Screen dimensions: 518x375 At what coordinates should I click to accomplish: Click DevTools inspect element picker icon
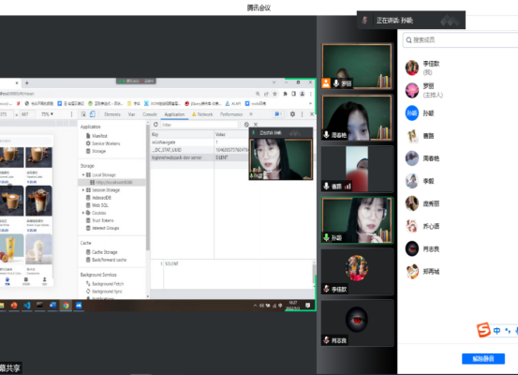83,114
